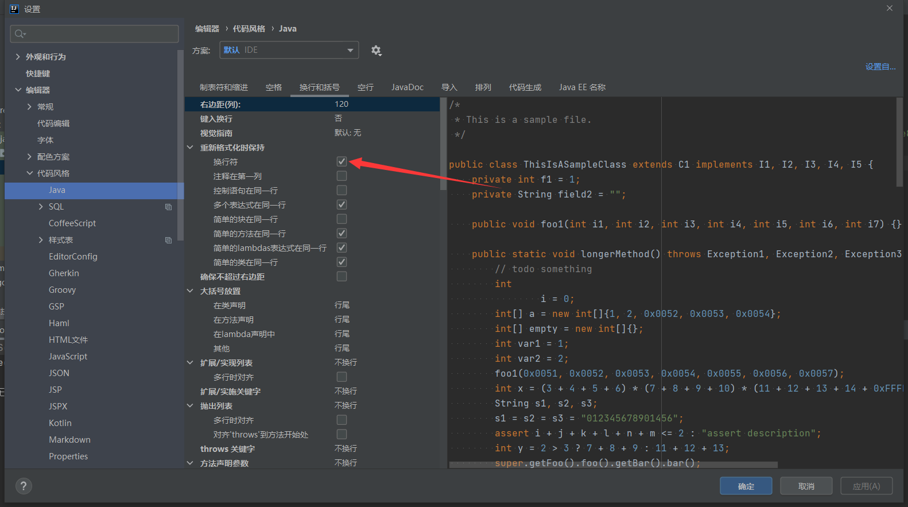
Task: Uncheck 简单的方法在同一行
Action: coord(342,233)
